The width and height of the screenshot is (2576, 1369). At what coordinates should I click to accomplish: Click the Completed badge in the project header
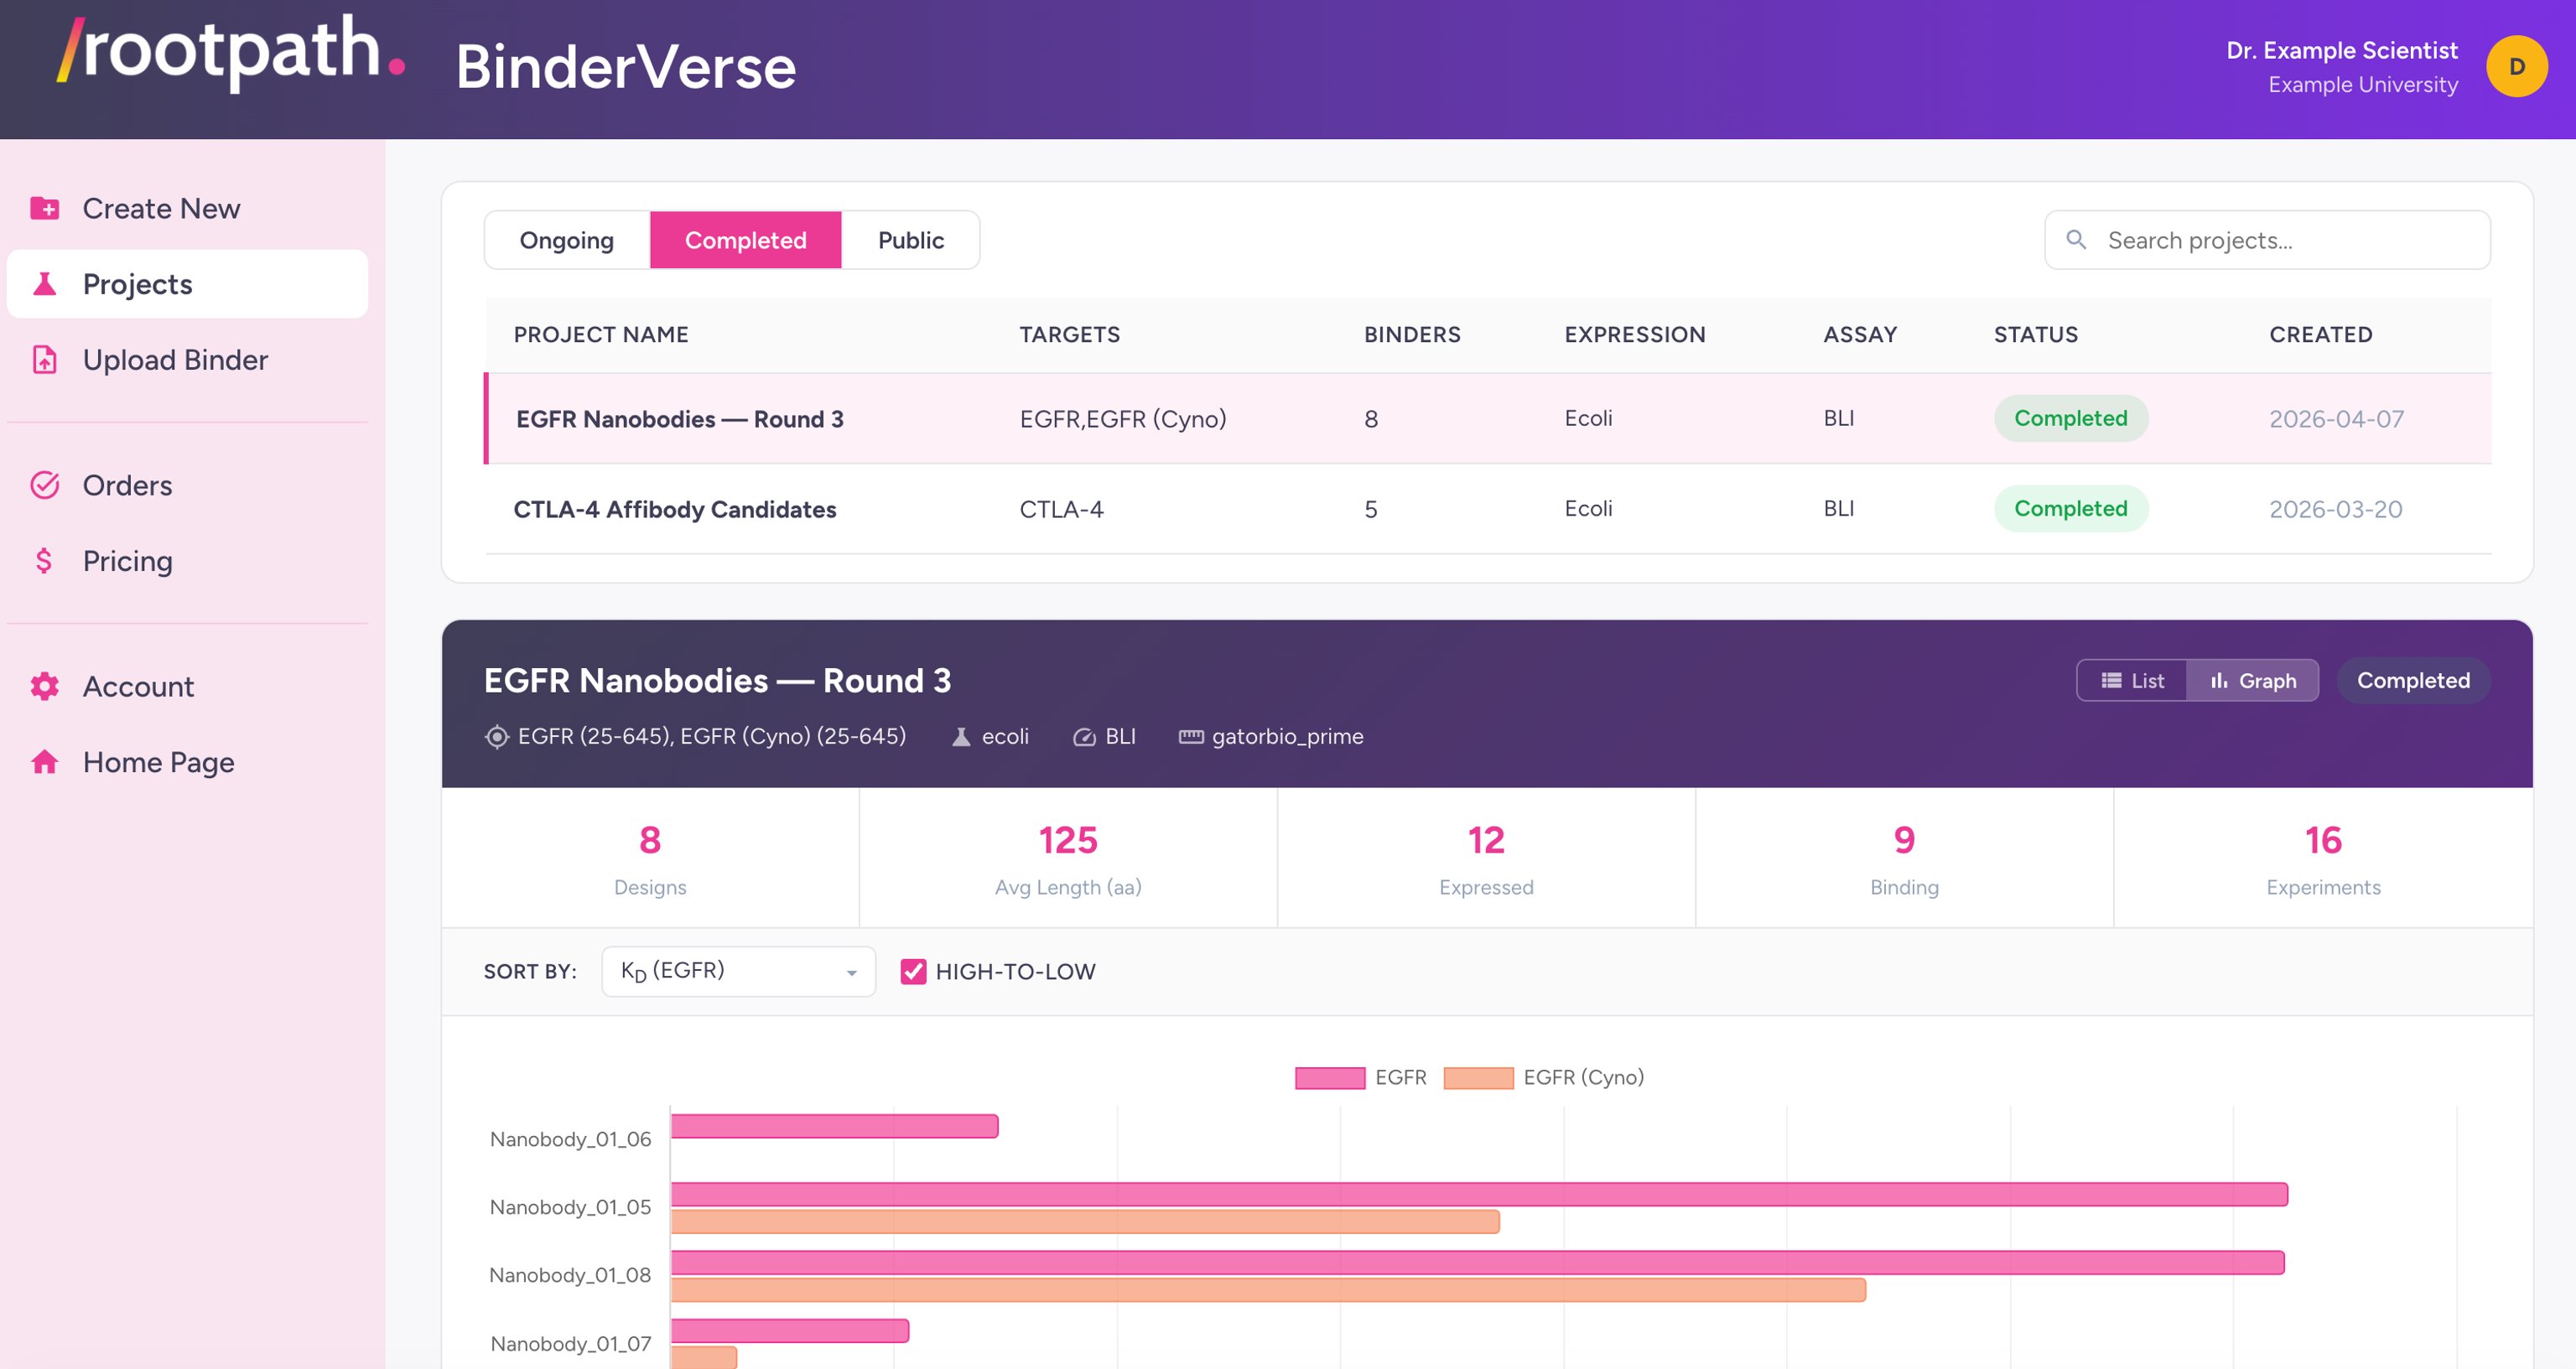(2413, 681)
